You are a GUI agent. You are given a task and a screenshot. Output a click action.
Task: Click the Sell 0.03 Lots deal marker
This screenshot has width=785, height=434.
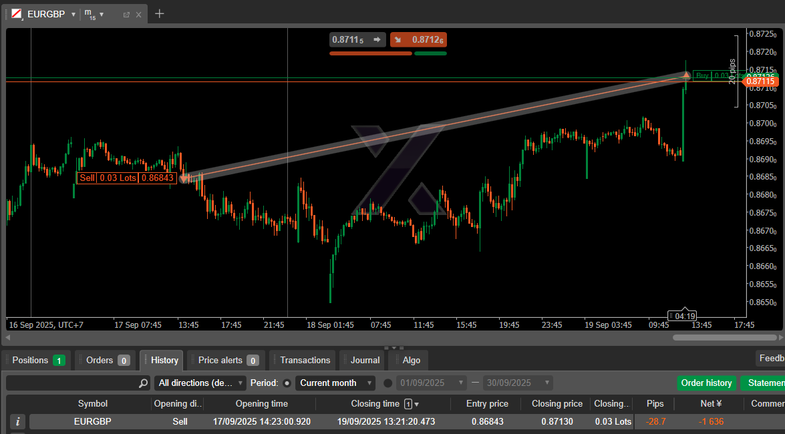(x=127, y=178)
